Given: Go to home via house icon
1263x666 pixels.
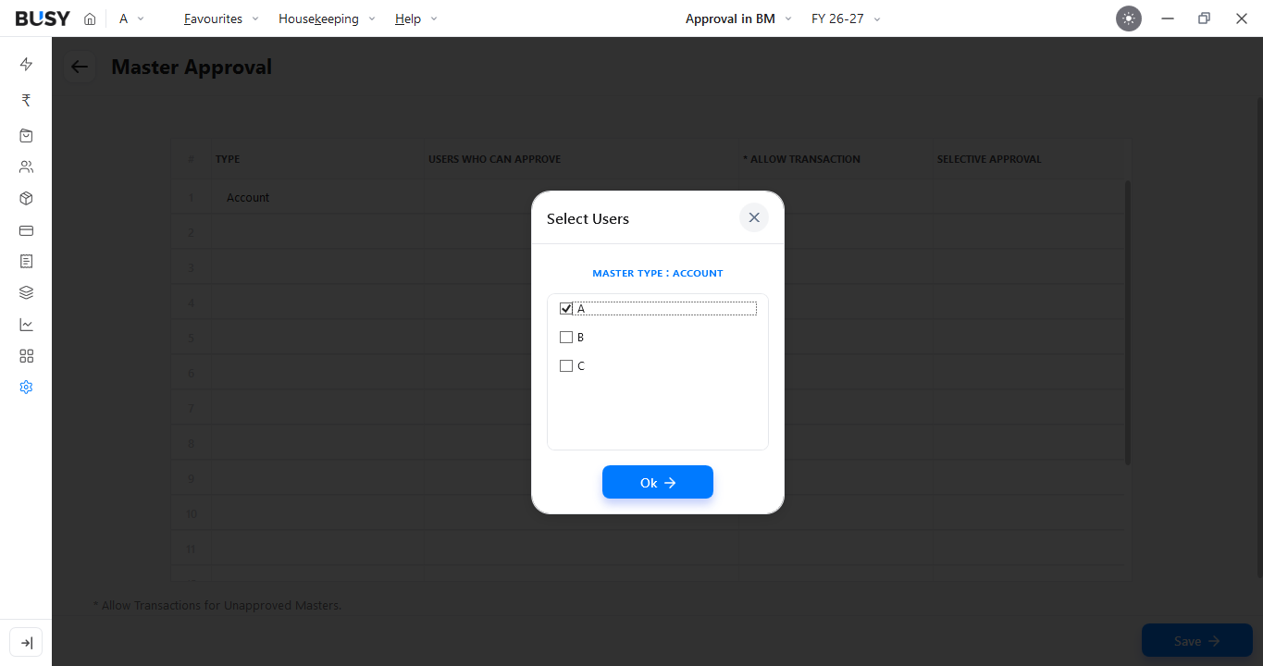Looking at the screenshot, I should (x=90, y=18).
